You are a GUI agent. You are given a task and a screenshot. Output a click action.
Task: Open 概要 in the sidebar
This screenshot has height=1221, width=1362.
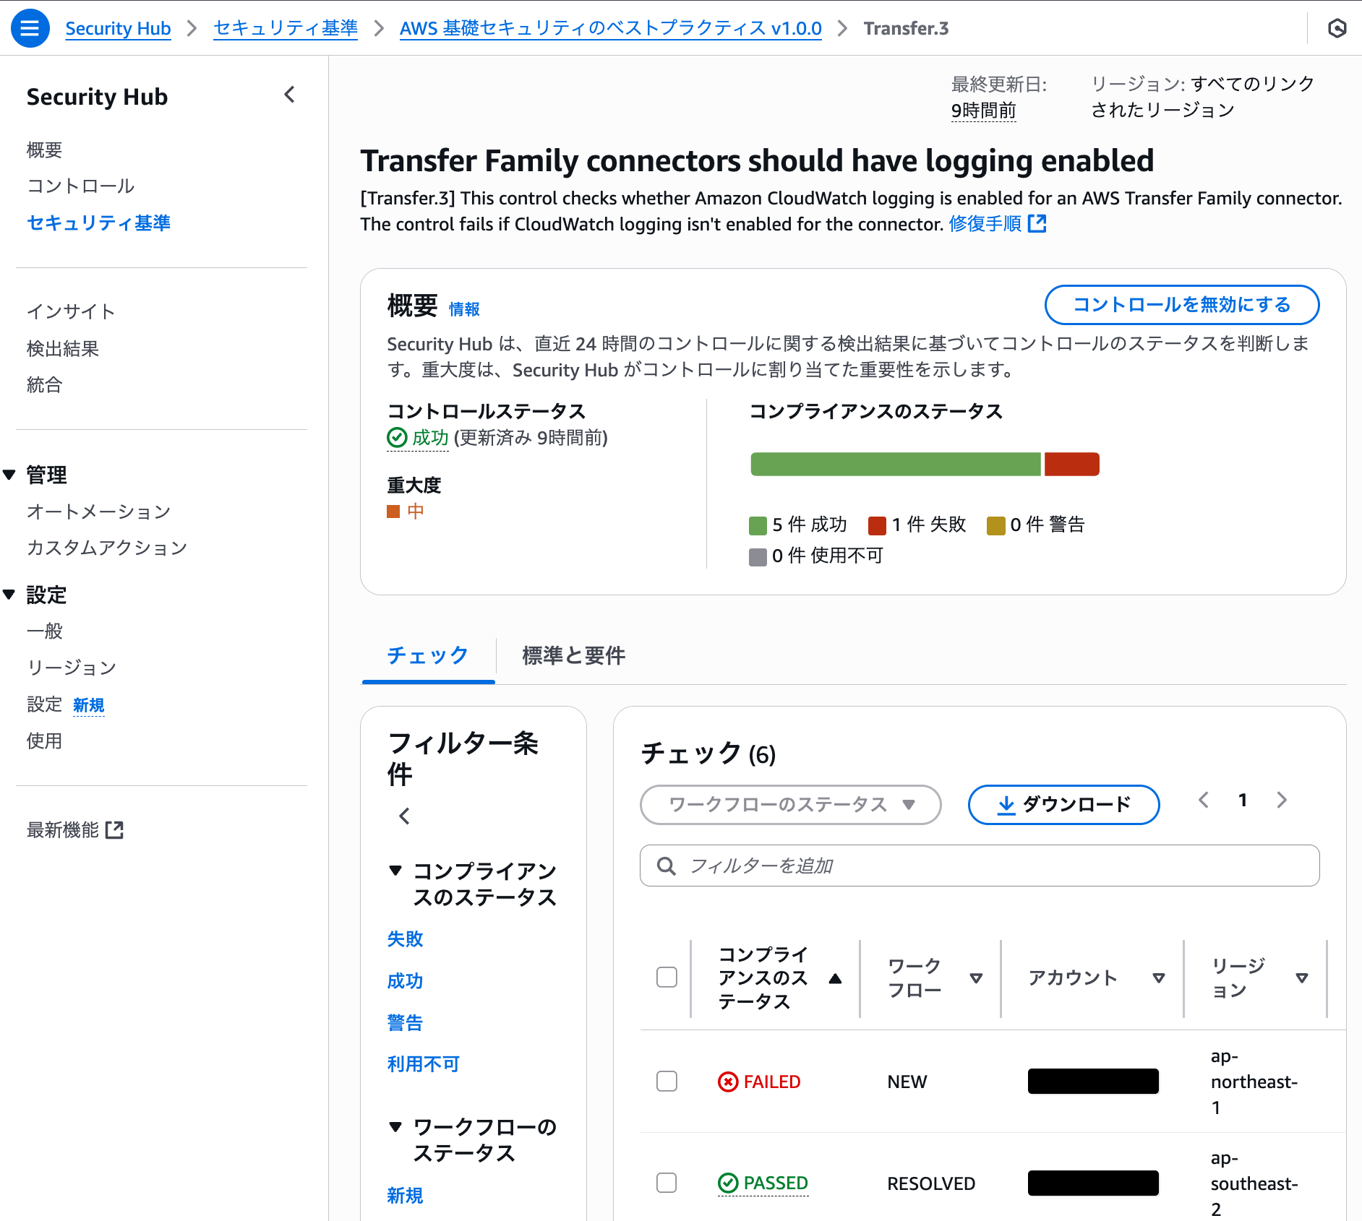pyautogui.click(x=45, y=150)
